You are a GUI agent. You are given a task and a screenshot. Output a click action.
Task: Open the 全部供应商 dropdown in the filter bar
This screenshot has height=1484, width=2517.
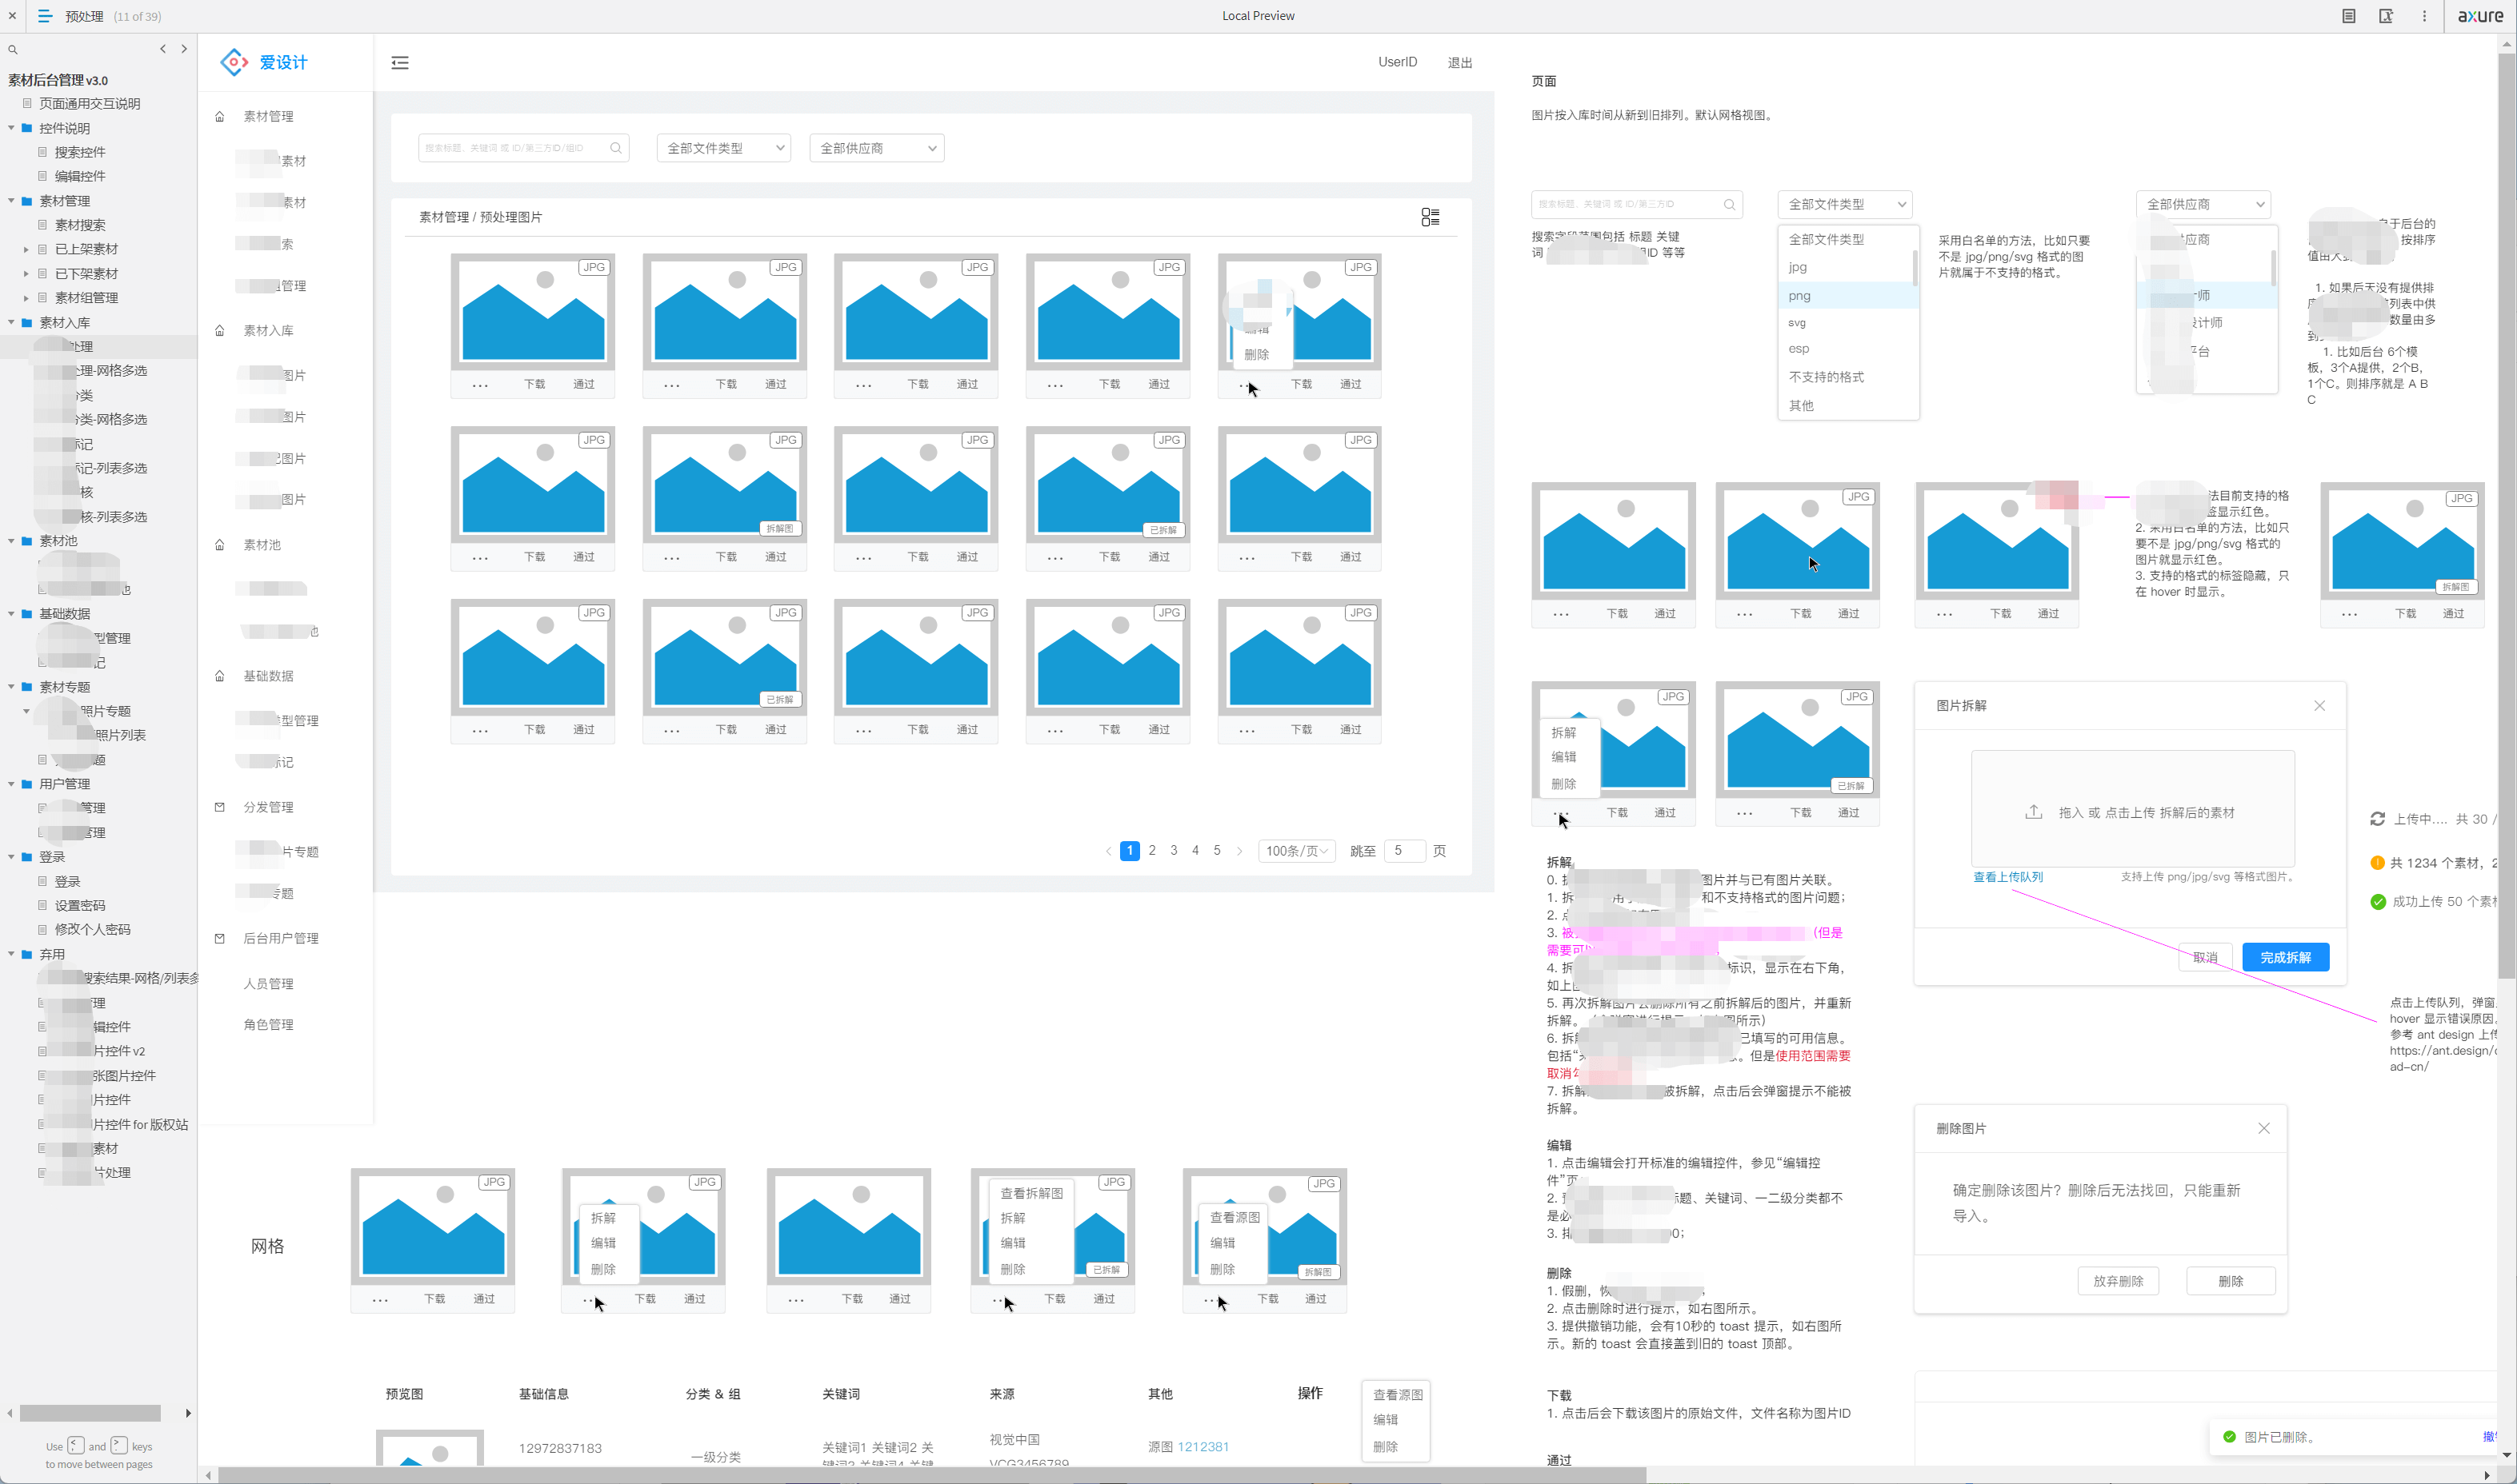(876, 148)
